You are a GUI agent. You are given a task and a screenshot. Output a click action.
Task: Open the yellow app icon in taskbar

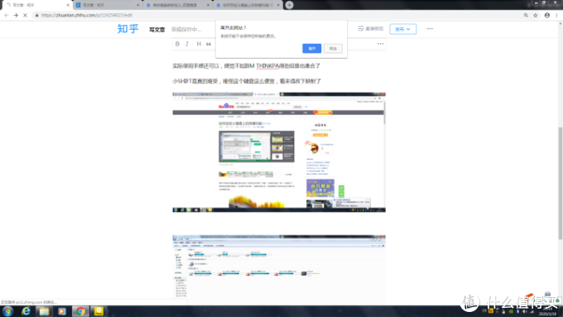[x=99, y=311]
